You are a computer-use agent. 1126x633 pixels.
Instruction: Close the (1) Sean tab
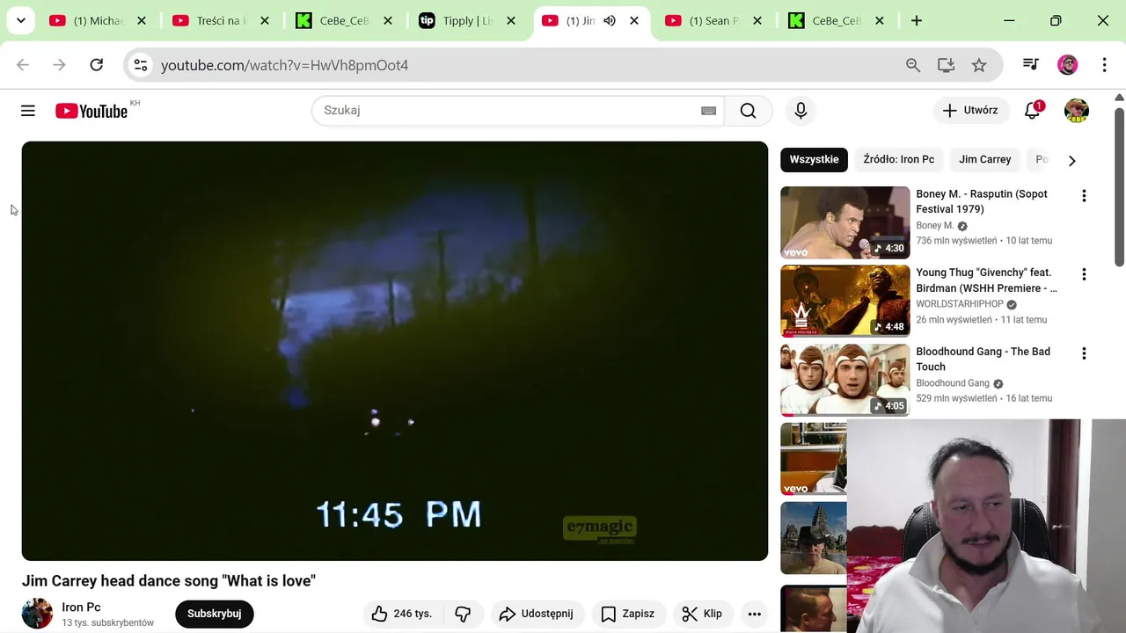[x=757, y=20]
